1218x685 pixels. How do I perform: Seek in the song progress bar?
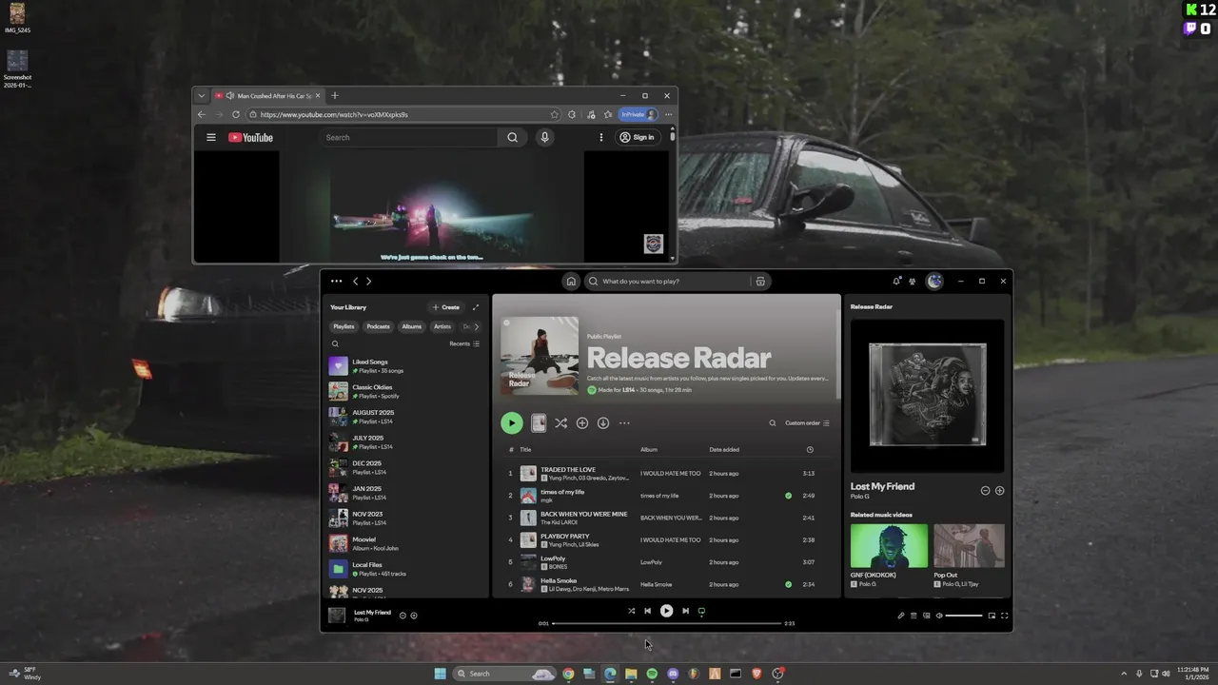[x=666, y=623]
